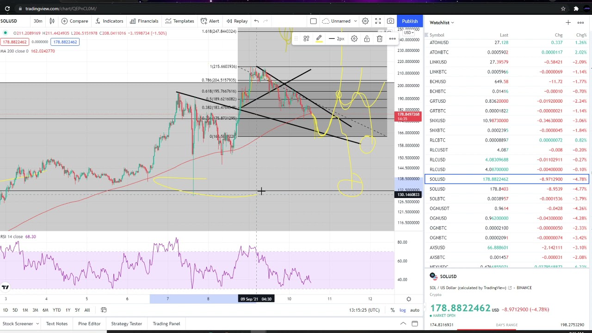Sort watchlist by the Symbol column header
Screen dimensions: 592x333
(437, 35)
